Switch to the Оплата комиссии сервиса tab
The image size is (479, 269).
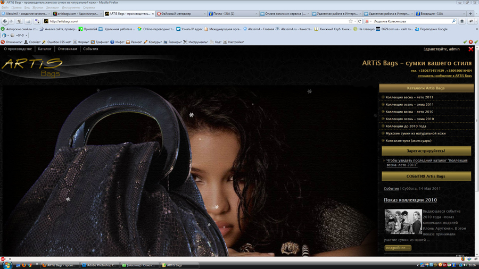[285, 13]
